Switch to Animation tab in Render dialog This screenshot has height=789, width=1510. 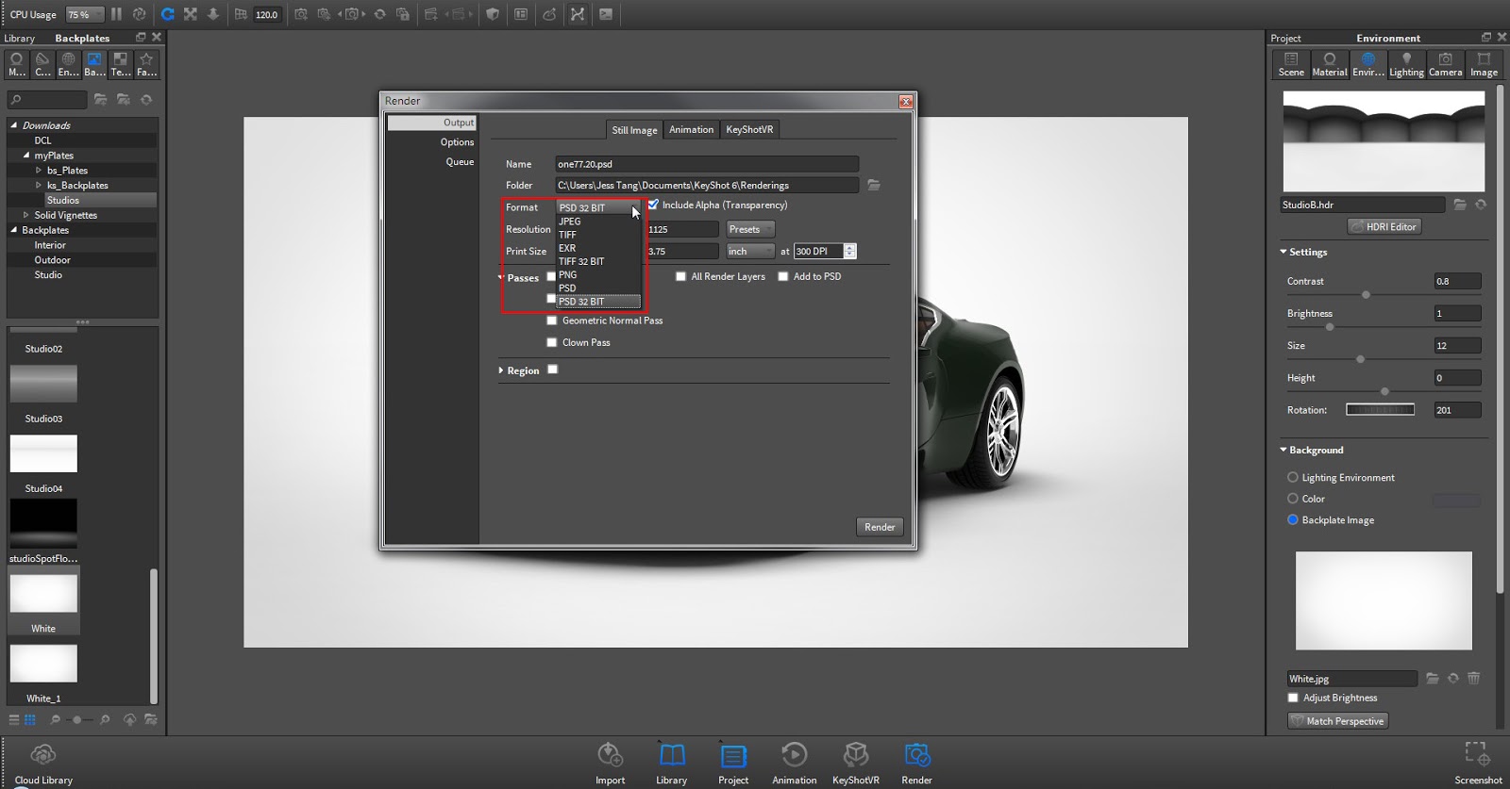point(692,129)
